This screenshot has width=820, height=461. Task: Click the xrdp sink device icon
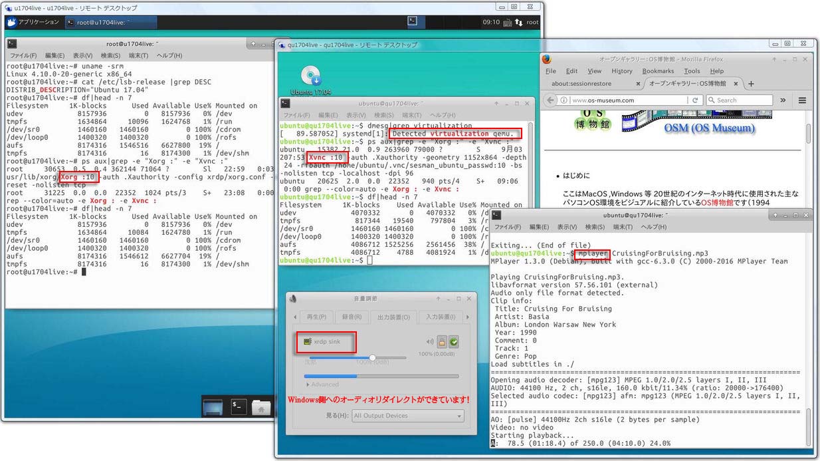coord(307,341)
